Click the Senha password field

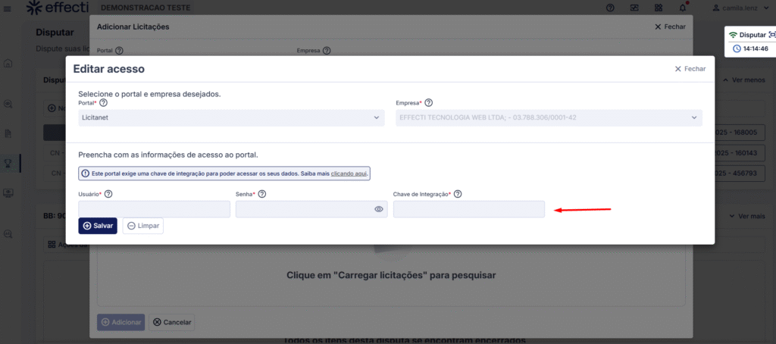(303, 209)
